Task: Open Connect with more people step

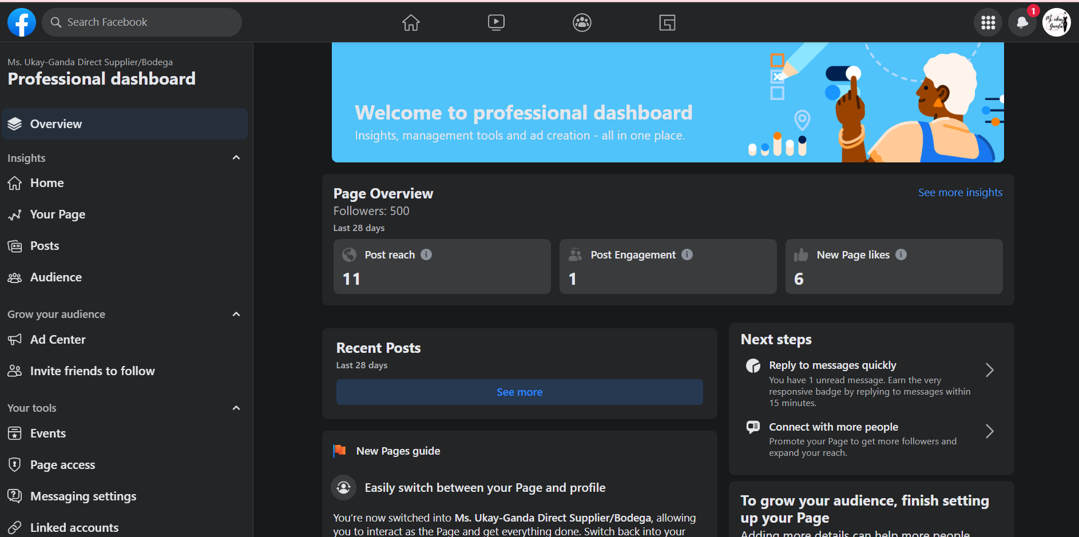Action: pyautogui.click(x=871, y=439)
